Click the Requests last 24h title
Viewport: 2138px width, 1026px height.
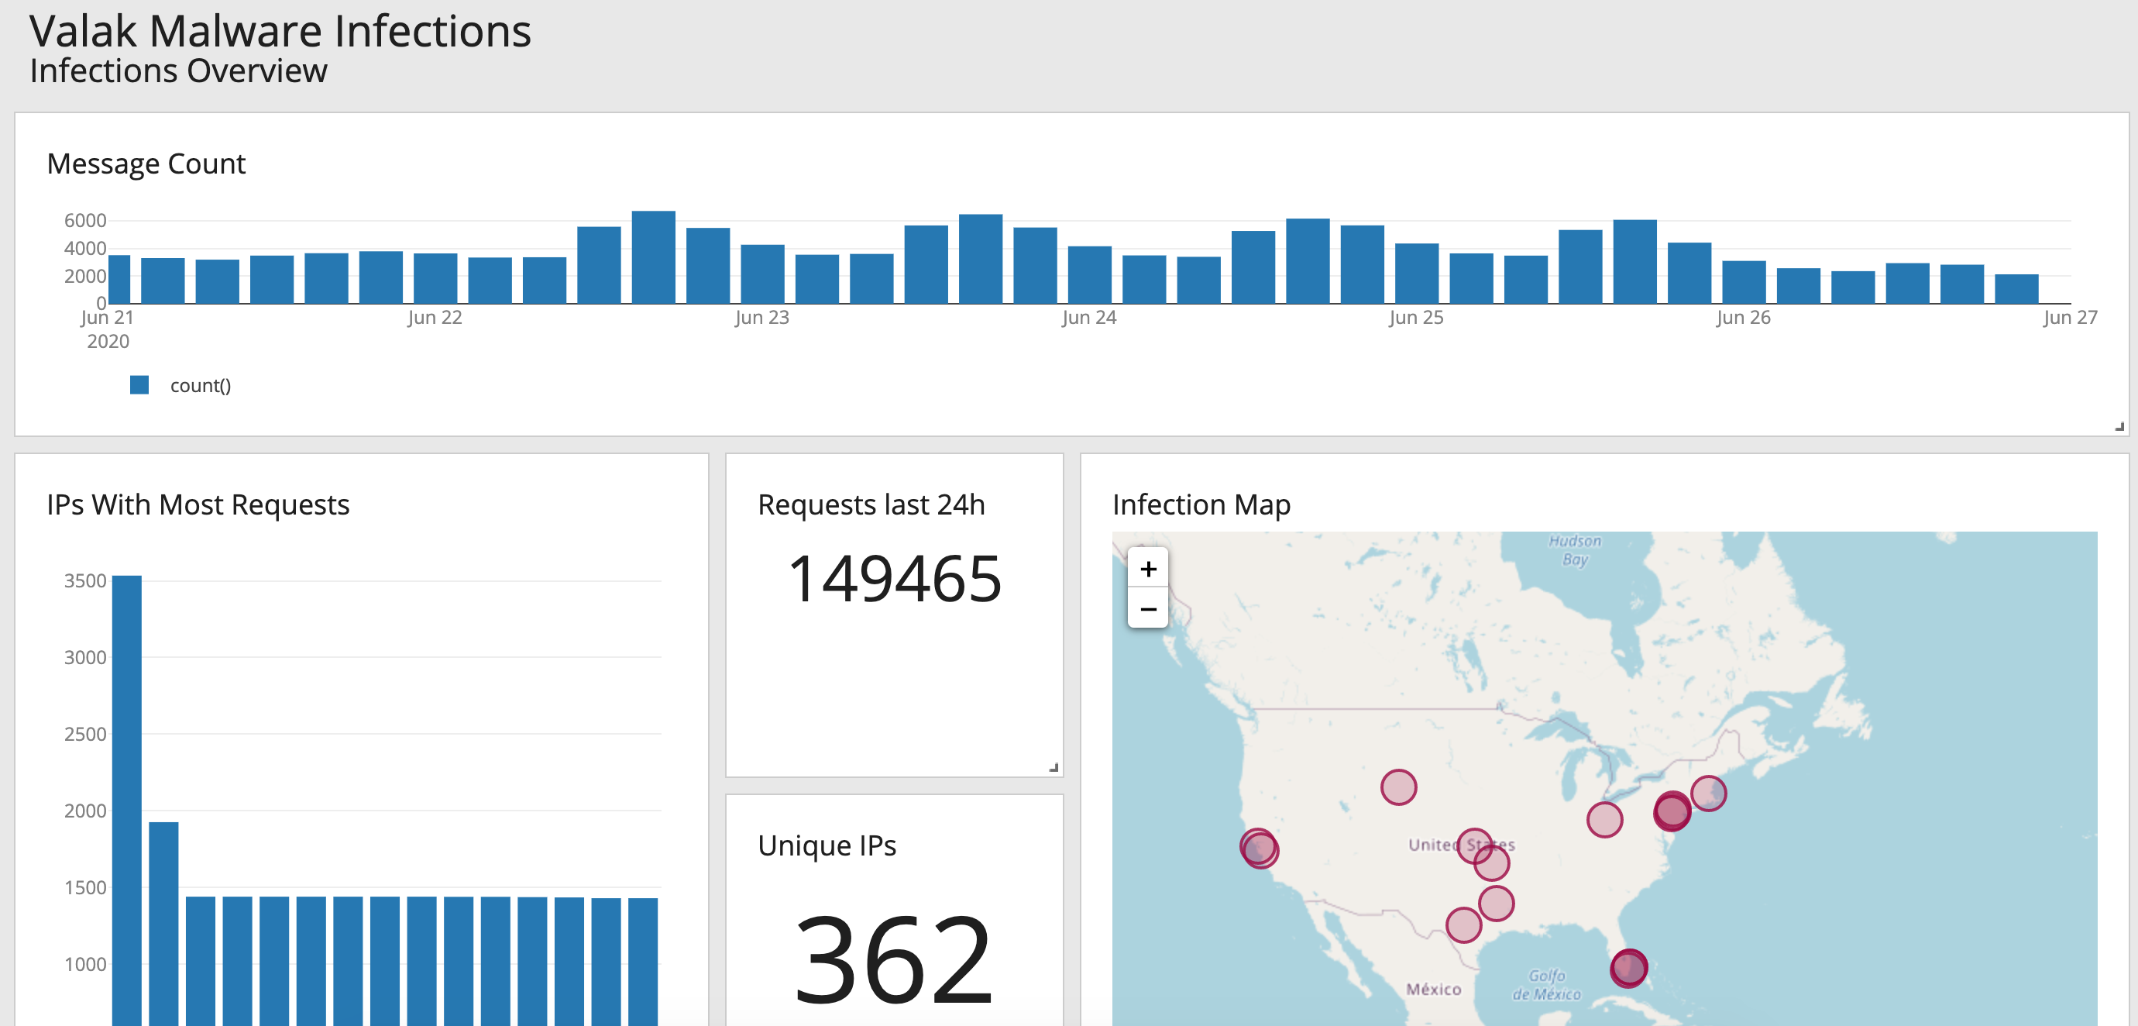871,504
